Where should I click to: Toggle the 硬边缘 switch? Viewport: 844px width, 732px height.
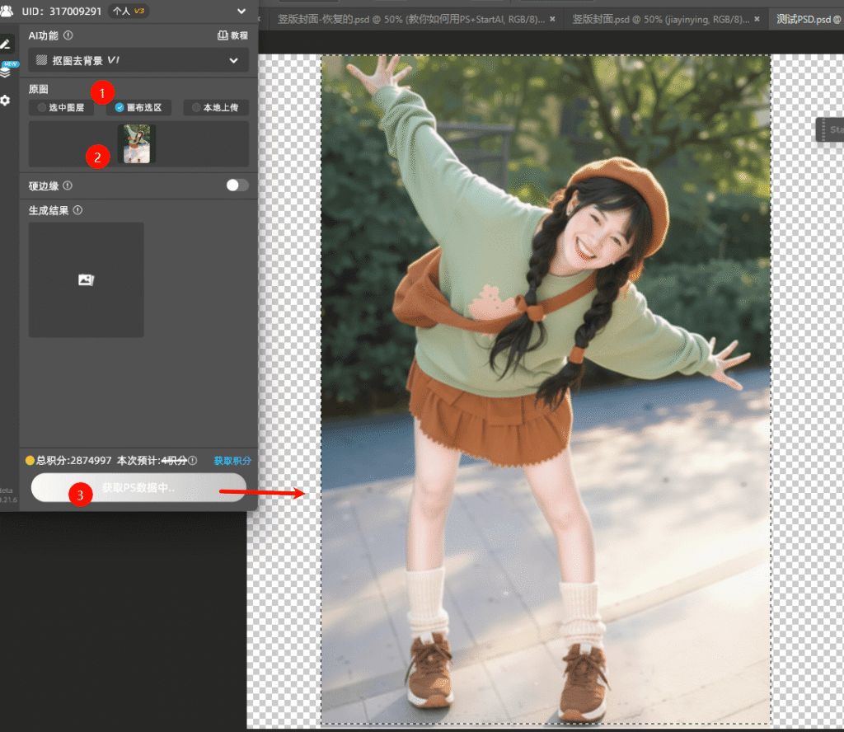pos(237,185)
